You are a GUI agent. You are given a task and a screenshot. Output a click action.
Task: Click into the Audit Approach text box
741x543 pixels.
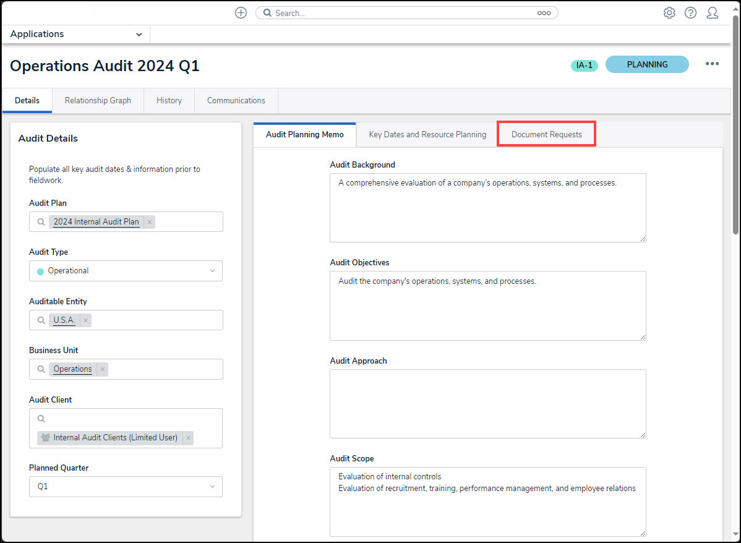tap(487, 403)
